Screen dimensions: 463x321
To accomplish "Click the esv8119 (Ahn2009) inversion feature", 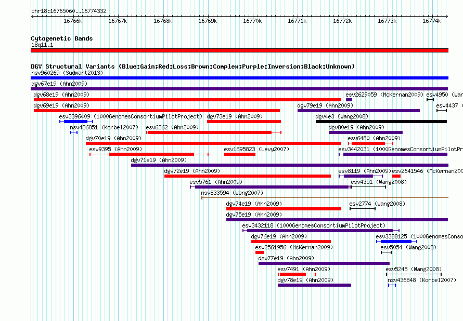I will click(x=361, y=176).
